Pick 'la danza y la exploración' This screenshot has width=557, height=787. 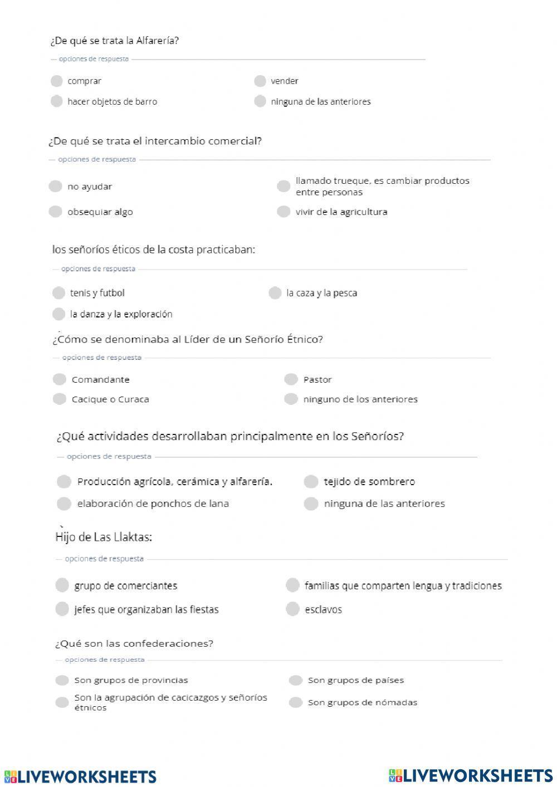(x=58, y=314)
